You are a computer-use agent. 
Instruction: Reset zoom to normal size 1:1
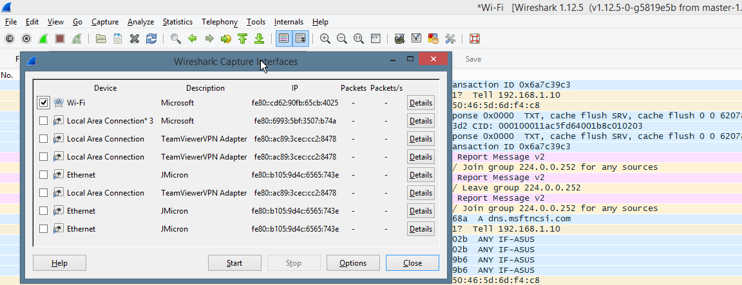pos(358,39)
